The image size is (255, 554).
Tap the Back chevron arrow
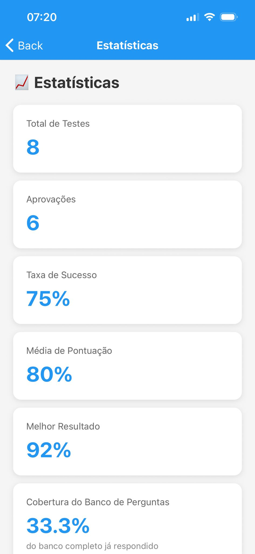coord(9,45)
